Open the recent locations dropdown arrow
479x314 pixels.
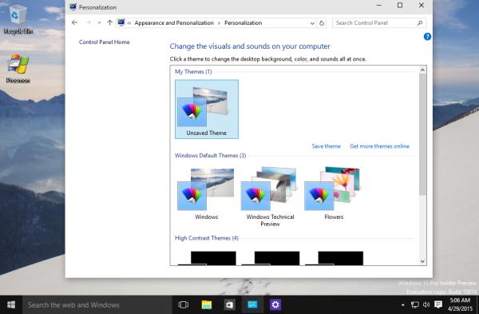(x=99, y=23)
